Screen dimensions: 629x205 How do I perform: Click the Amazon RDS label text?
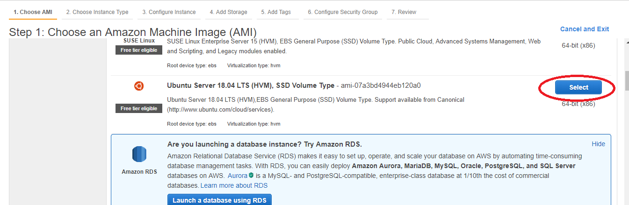pos(139,171)
